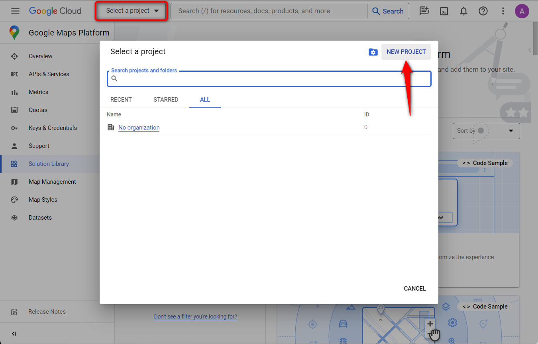Collapse the left navigation panel
This screenshot has height=344, width=538.
click(14, 334)
